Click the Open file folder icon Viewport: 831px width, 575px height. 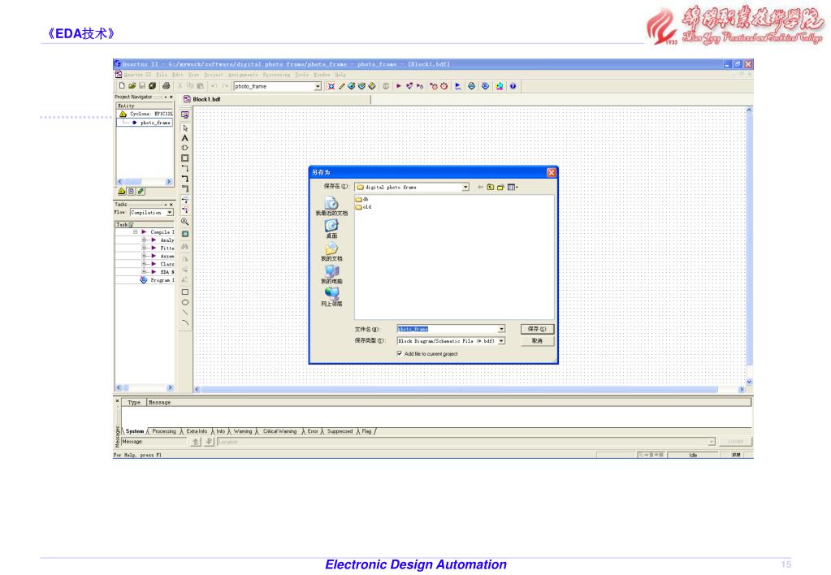coord(132,86)
